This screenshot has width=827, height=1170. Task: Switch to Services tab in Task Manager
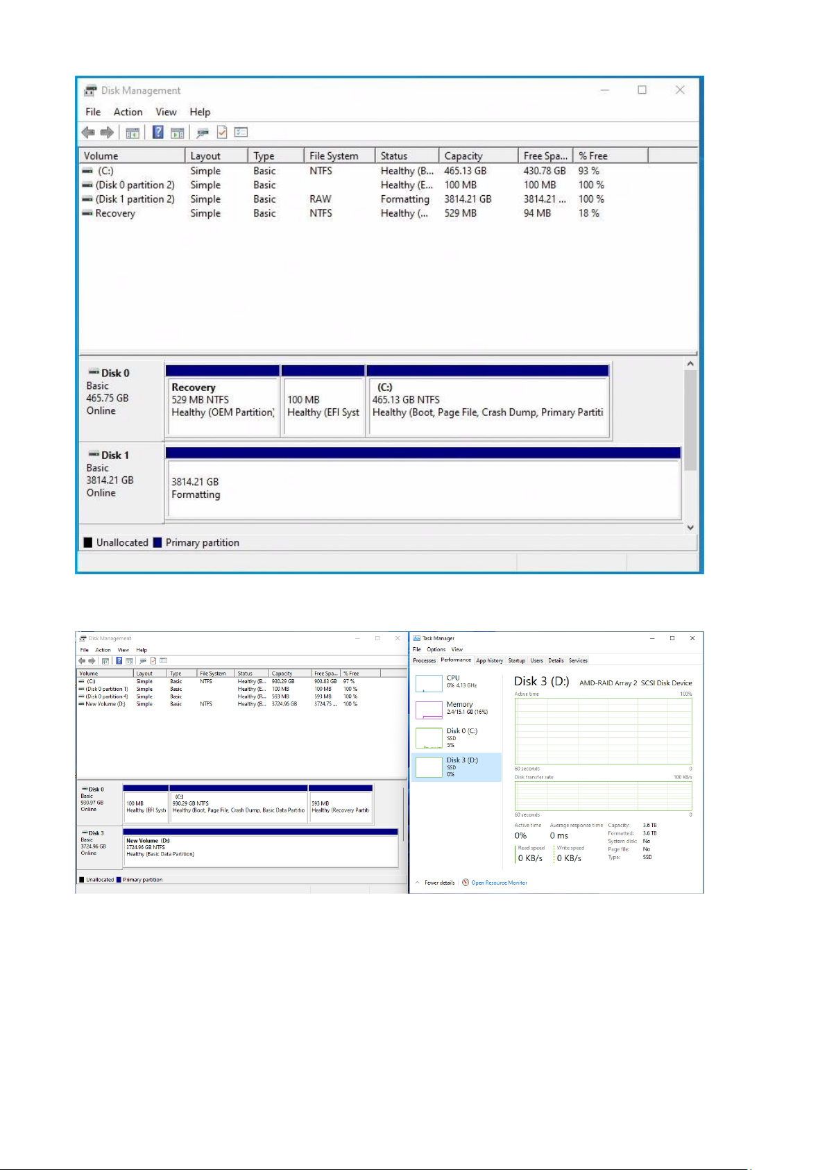tap(579, 661)
